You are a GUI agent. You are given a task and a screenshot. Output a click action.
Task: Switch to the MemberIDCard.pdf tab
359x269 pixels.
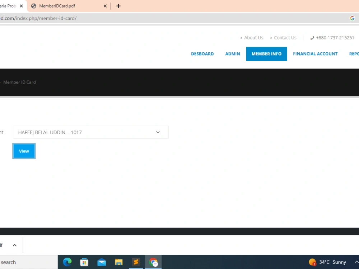coord(68,6)
